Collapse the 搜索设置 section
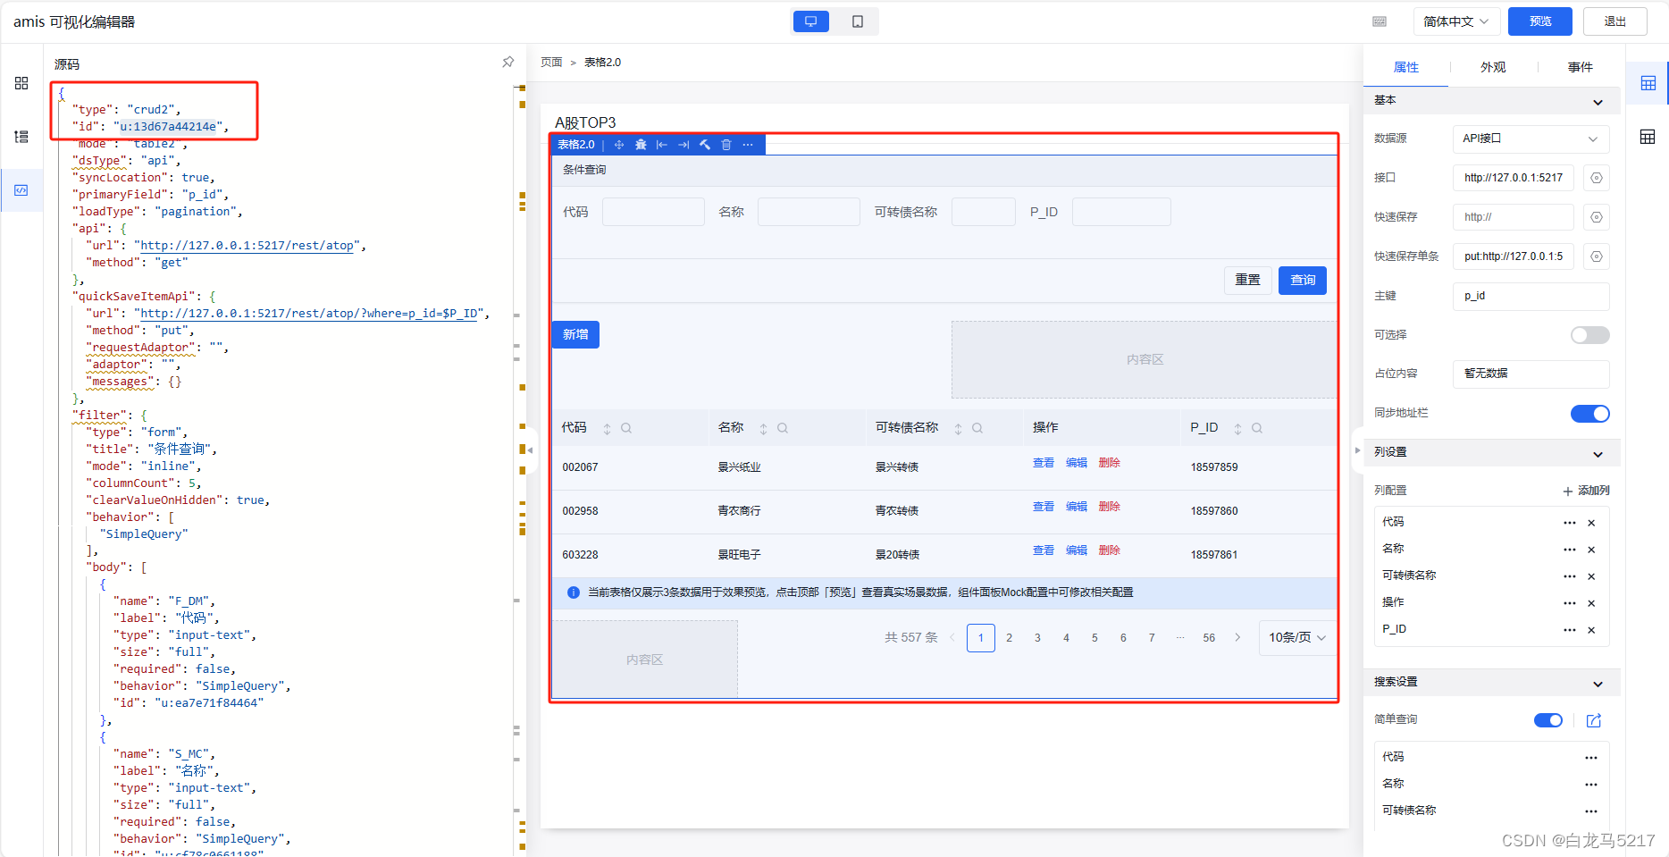 (1598, 683)
